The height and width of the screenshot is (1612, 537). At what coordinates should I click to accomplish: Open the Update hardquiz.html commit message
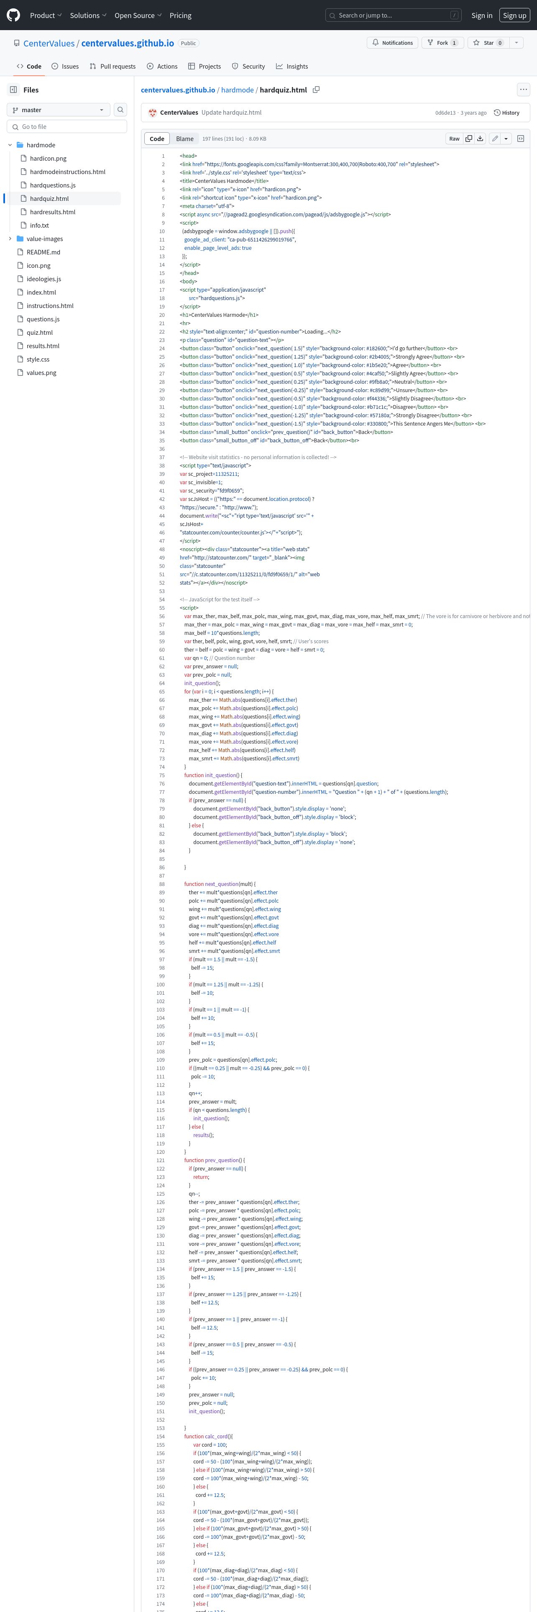click(x=232, y=113)
